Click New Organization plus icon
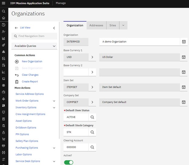The image size is (189, 165). 17,62
